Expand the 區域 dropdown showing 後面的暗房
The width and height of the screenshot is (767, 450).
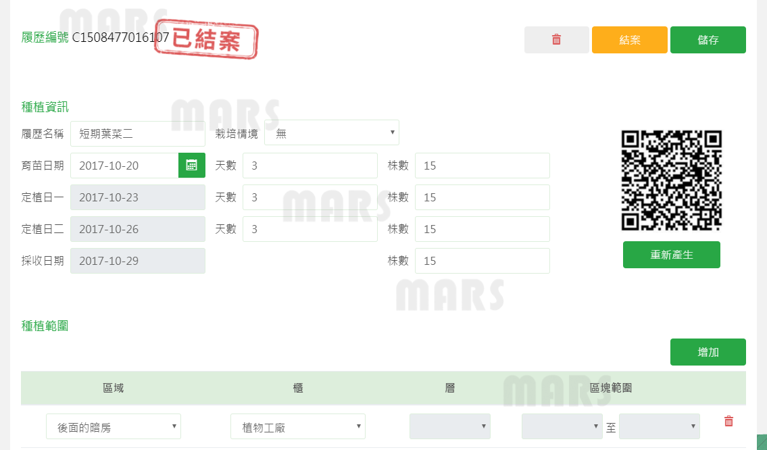pyautogui.click(x=114, y=427)
